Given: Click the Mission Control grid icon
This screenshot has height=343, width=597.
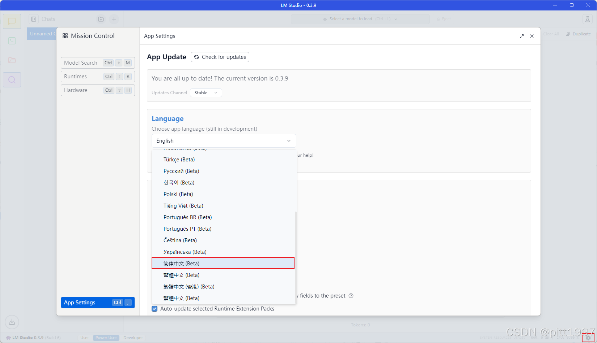Looking at the screenshot, I should coord(65,36).
